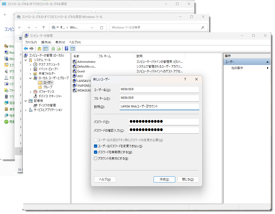Toggle the Show/Hide action pane toolbar icon

[73, 48]
